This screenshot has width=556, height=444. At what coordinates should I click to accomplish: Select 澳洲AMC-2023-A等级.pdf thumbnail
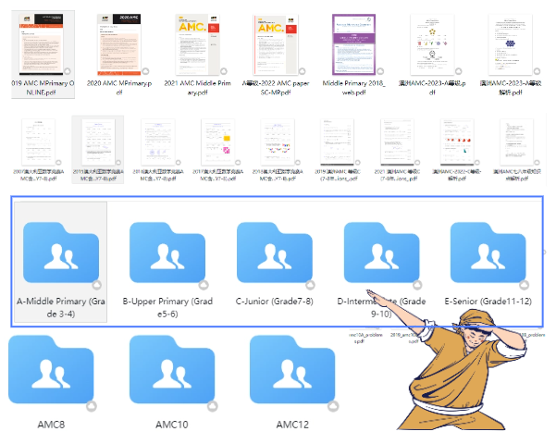coord(432,44)
